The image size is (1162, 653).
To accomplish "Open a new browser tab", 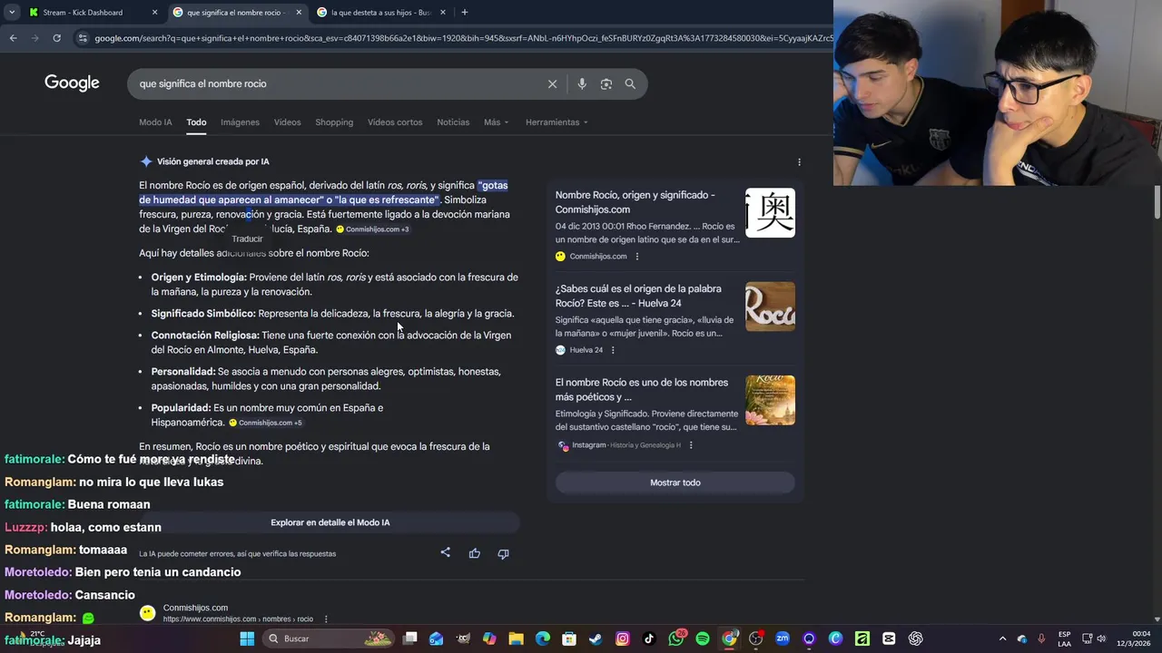I will (x=464, y=13).
